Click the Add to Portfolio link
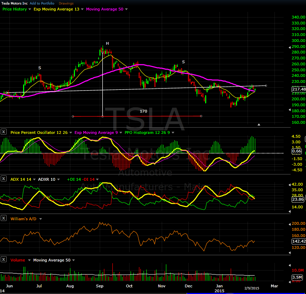Viewport: 306px width, 294px height. click(x=42, y=3)
